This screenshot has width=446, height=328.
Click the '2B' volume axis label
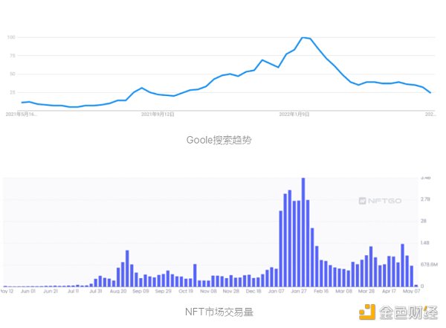[x=424, y=221]
